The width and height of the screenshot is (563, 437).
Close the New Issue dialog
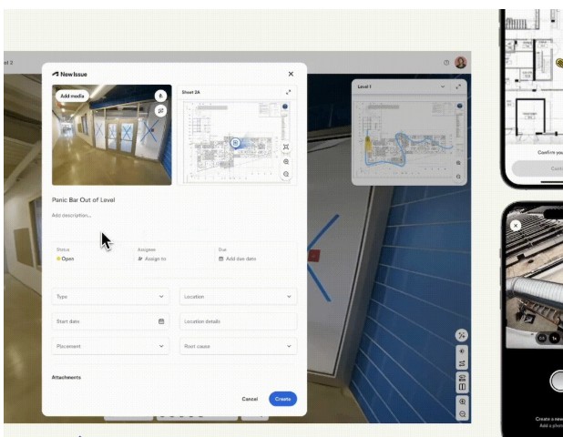[x=291, y=74]
